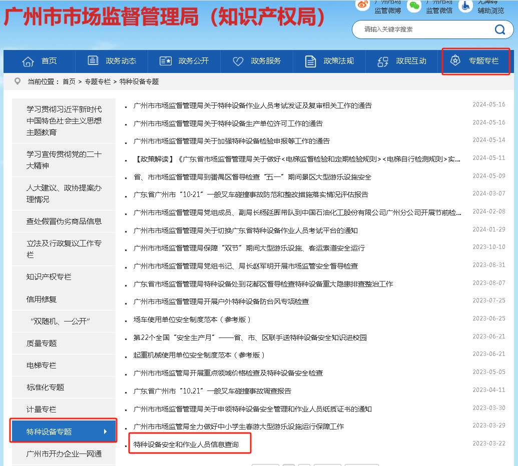The height and width of the screenshot is (466, 518).
Task: Click the home icon beside 首页
Action: click(x=28, y=61)
